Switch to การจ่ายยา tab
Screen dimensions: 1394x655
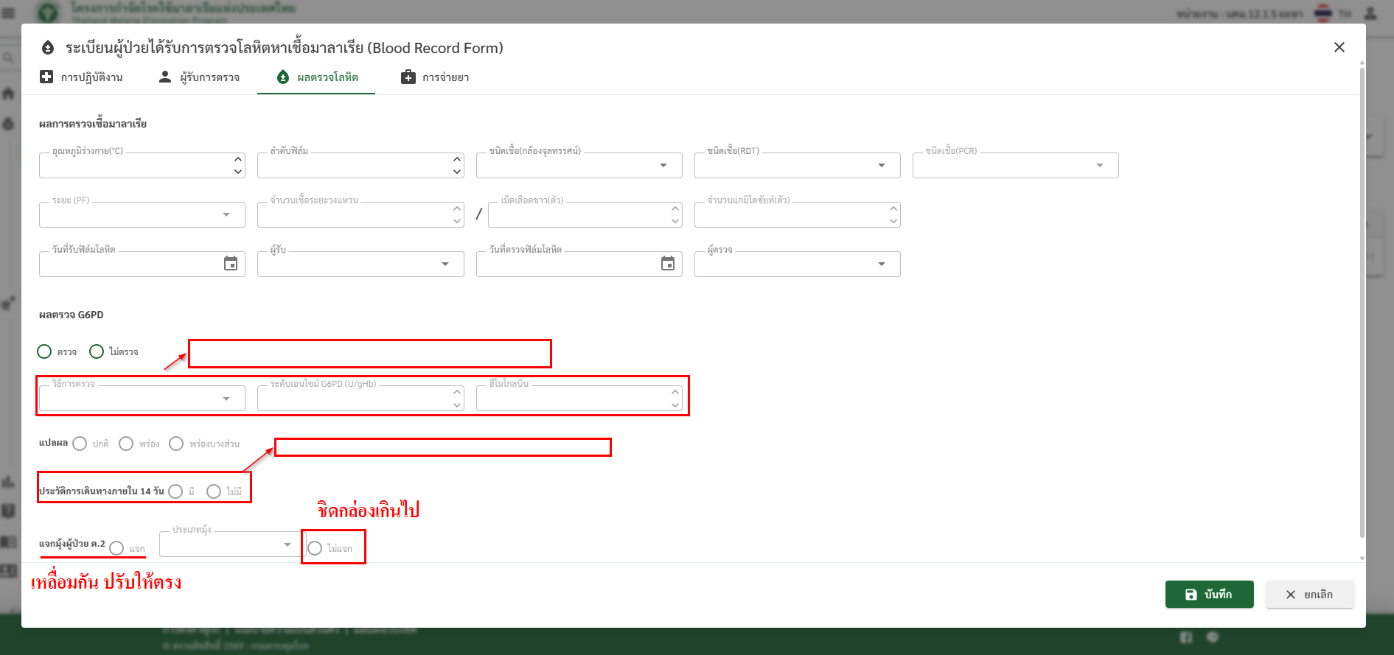(435, 77)
